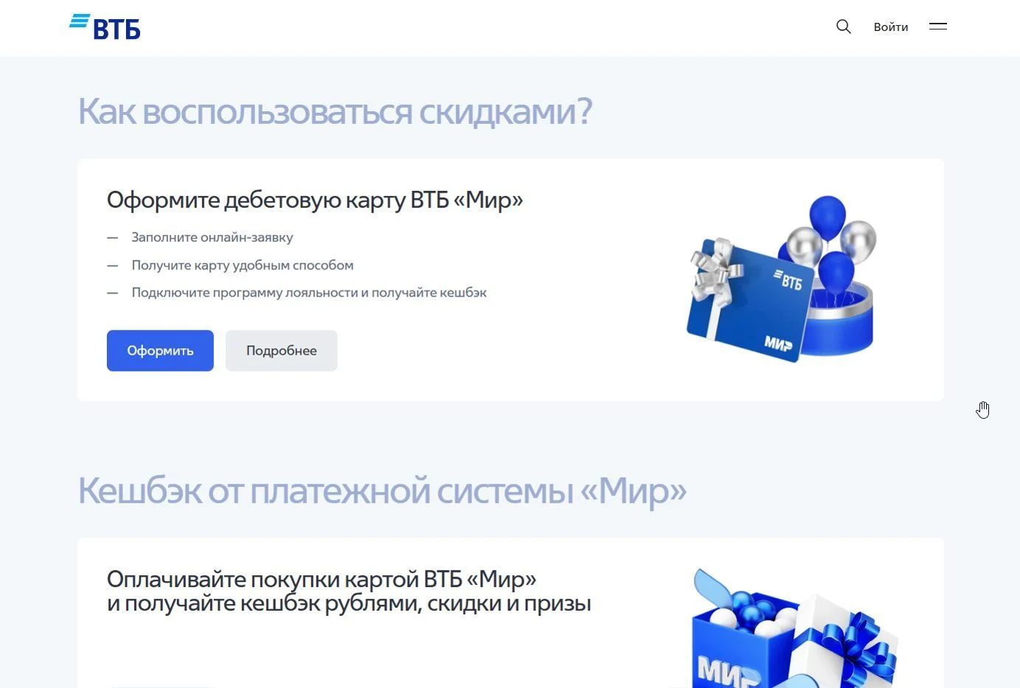Image resolution: width=1020 pixels, height=688 pixels.
Task: Click the line about подключите программу лояльности
Action: pyautogui.click(x=309, y=293)
